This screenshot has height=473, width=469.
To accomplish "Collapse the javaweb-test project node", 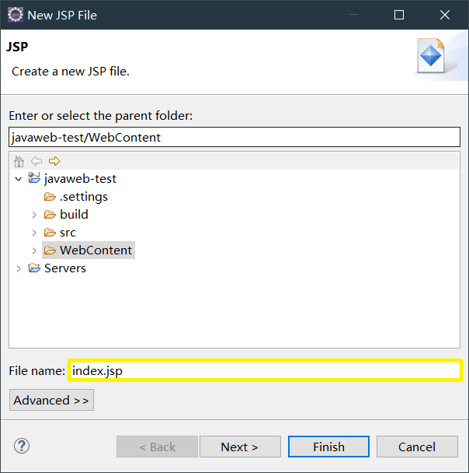I will coord(19,179).
